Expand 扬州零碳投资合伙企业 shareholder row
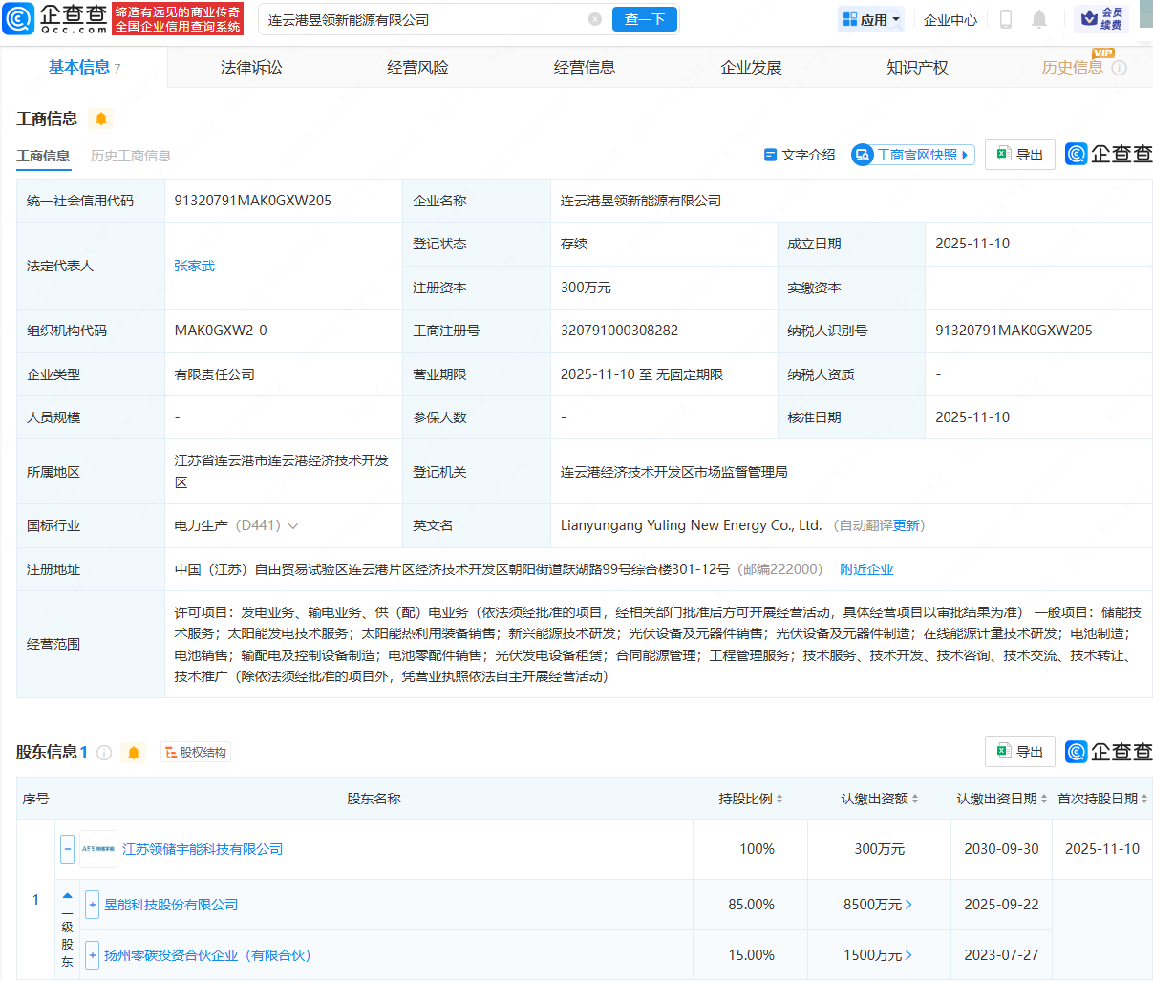Image resolution: width=1153 pixels, height=982 pixels. click(93, 955)
